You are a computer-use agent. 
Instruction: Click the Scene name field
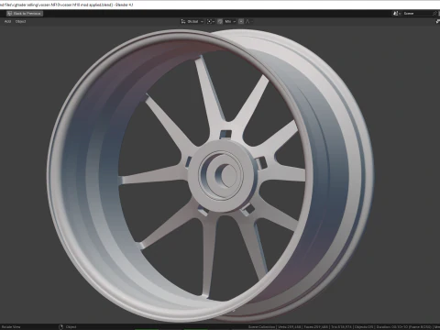point(416,14)
